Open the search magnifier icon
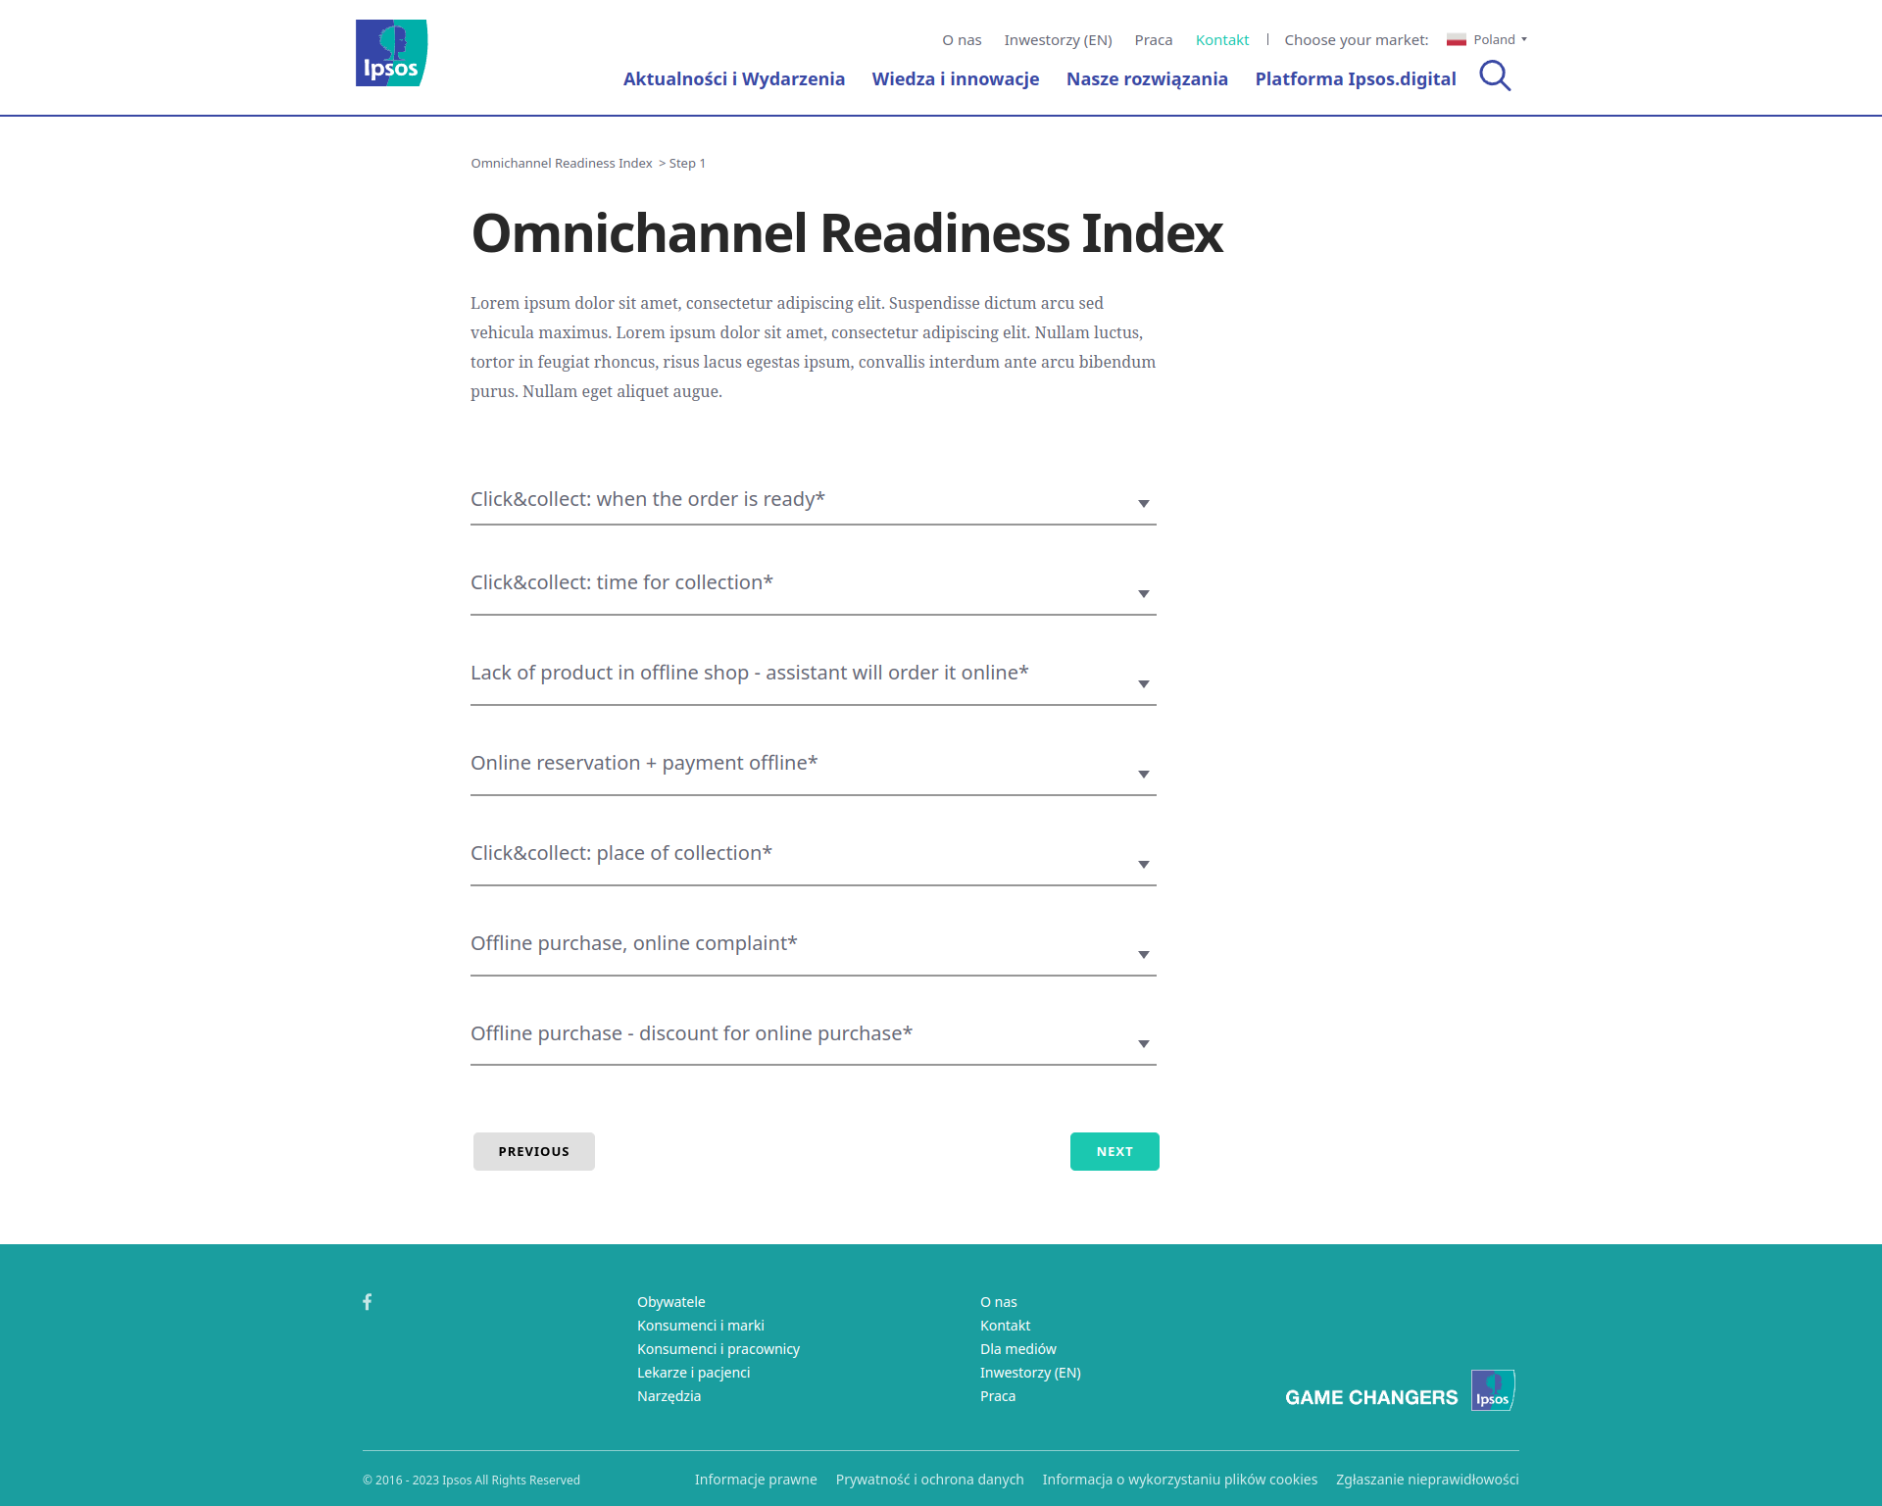 click(1494, 75)
